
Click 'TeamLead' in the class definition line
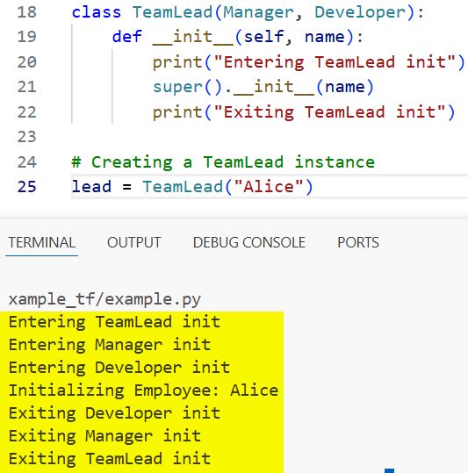point(173,12)
